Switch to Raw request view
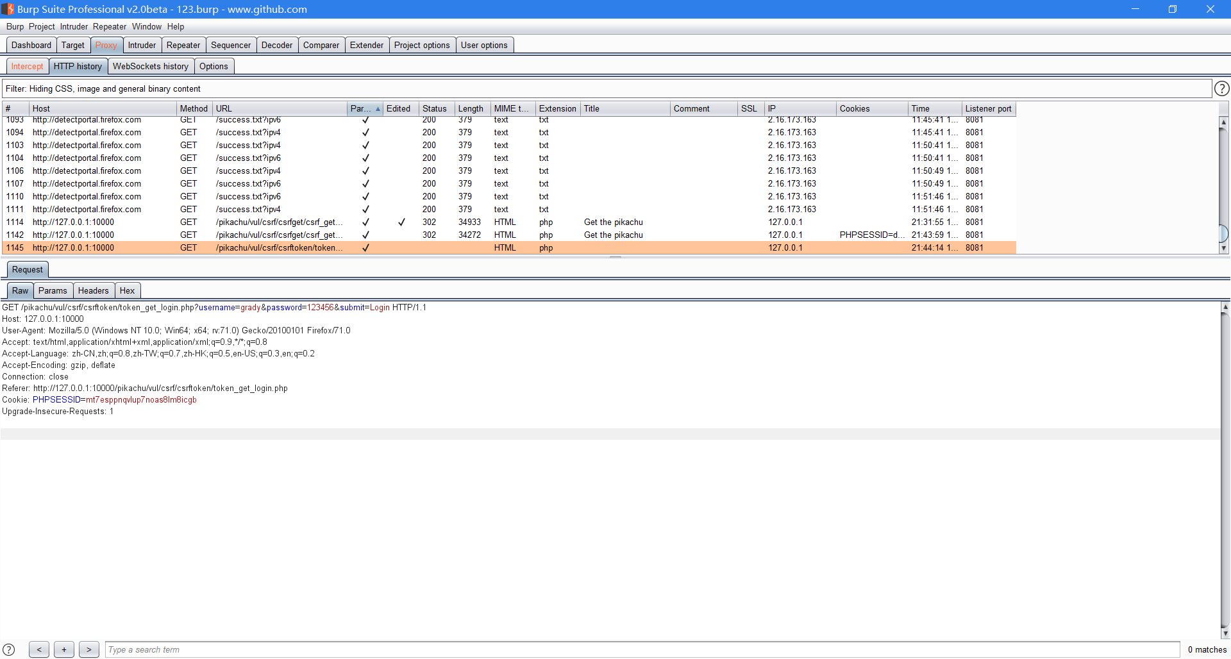The image size is (1231, 659). (x=21, y=290)
